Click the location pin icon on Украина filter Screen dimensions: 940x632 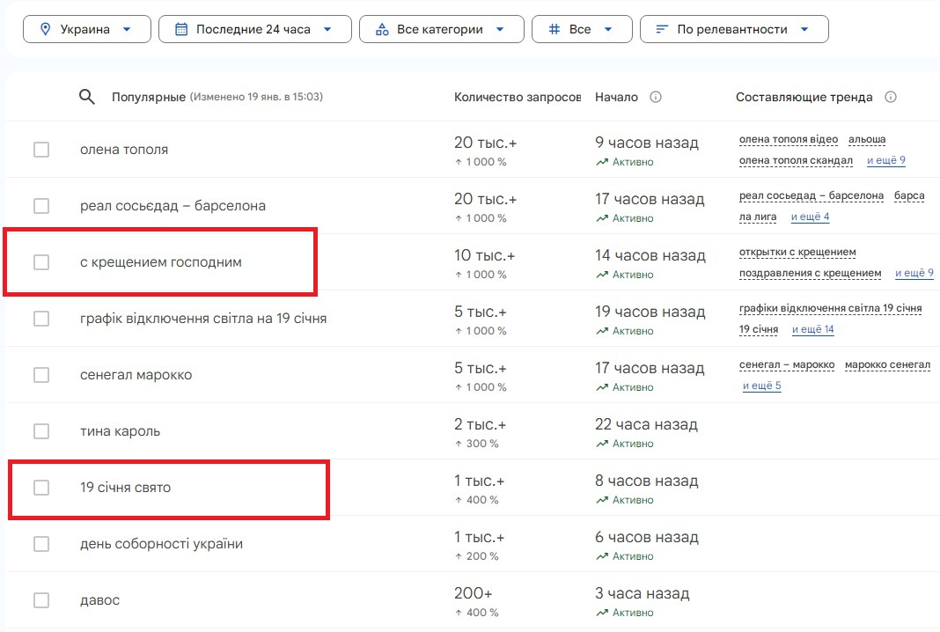tap(47, 29)
